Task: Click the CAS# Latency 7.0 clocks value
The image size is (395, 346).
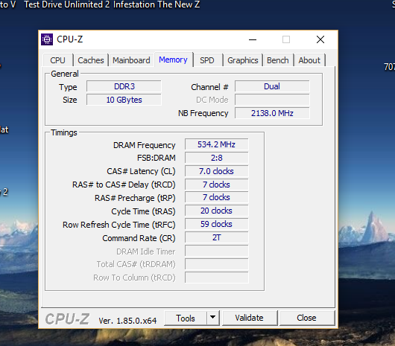Action: click(217, 171)
